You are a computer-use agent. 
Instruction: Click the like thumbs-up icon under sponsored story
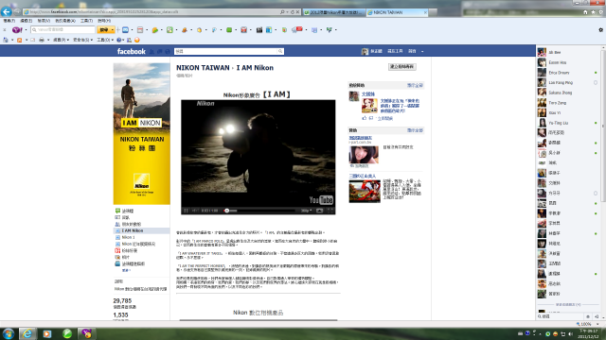point(364,118)
